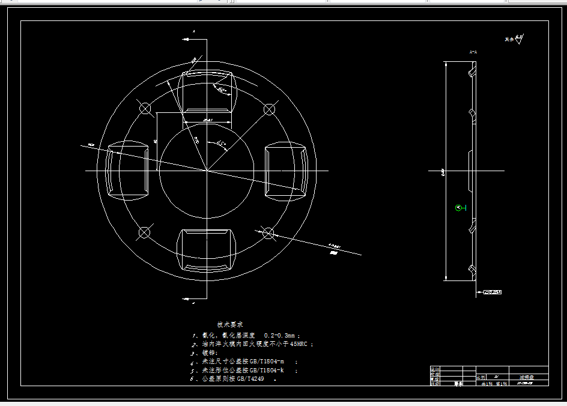The width and height of the screenshot is (567, 406).
Task: Select the 60° angle dimension near the top slot
Action: [222, 90]
